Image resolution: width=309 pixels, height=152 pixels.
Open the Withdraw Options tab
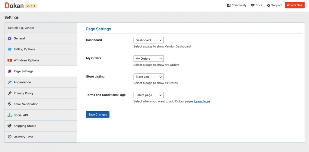click(41, 60)
